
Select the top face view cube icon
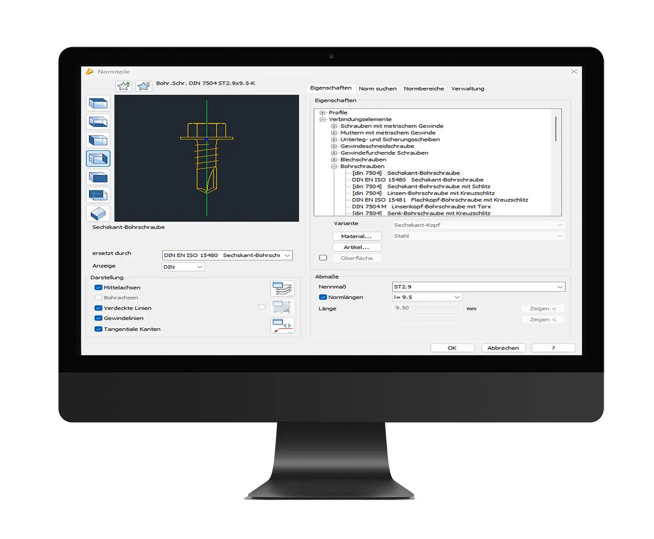coord(98,103)
